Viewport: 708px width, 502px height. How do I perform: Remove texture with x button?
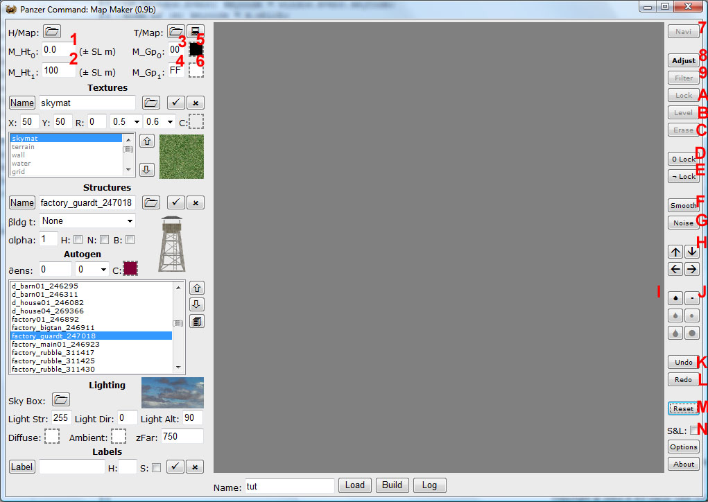196,103
